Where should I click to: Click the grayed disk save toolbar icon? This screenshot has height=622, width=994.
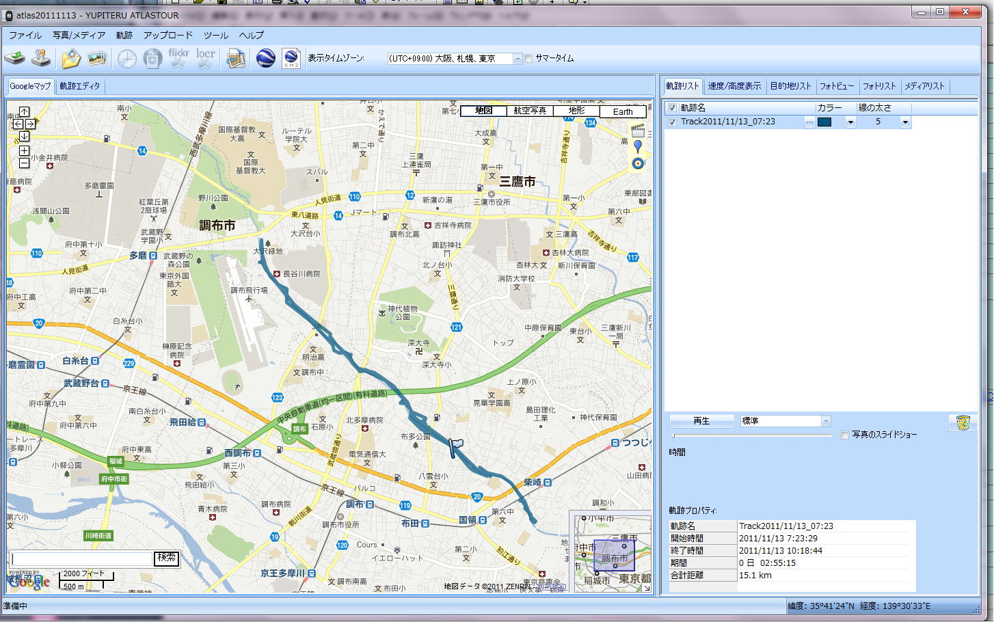pos(152,59)
